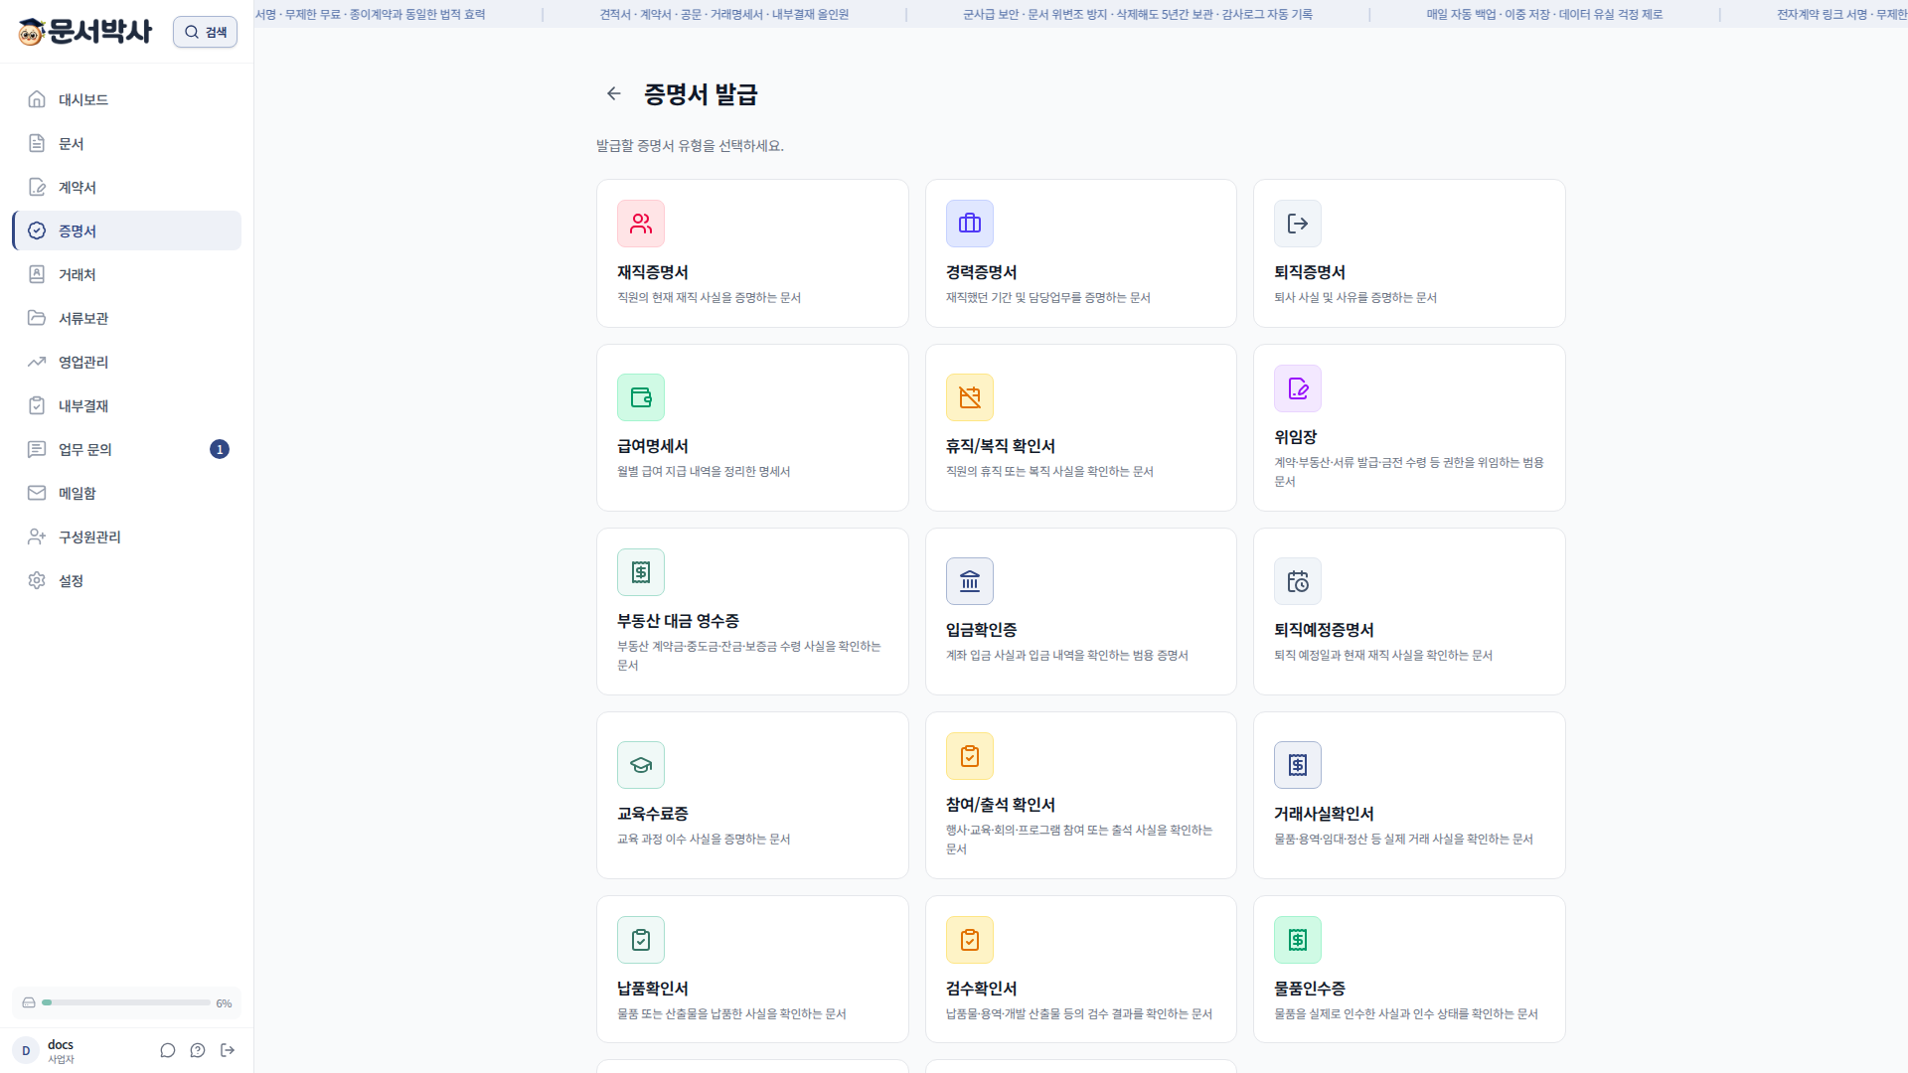
Task: Open the 내부결재 menu item
Action: [x=127, y=405]
